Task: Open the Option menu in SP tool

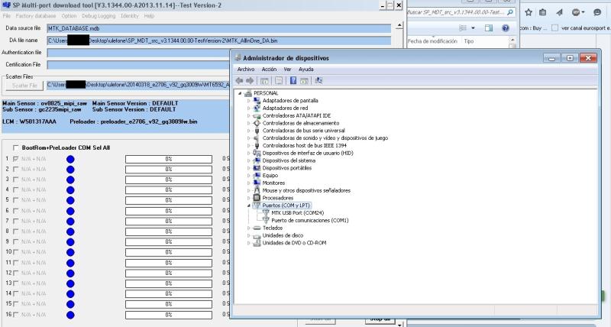Action: pos(69,16)
